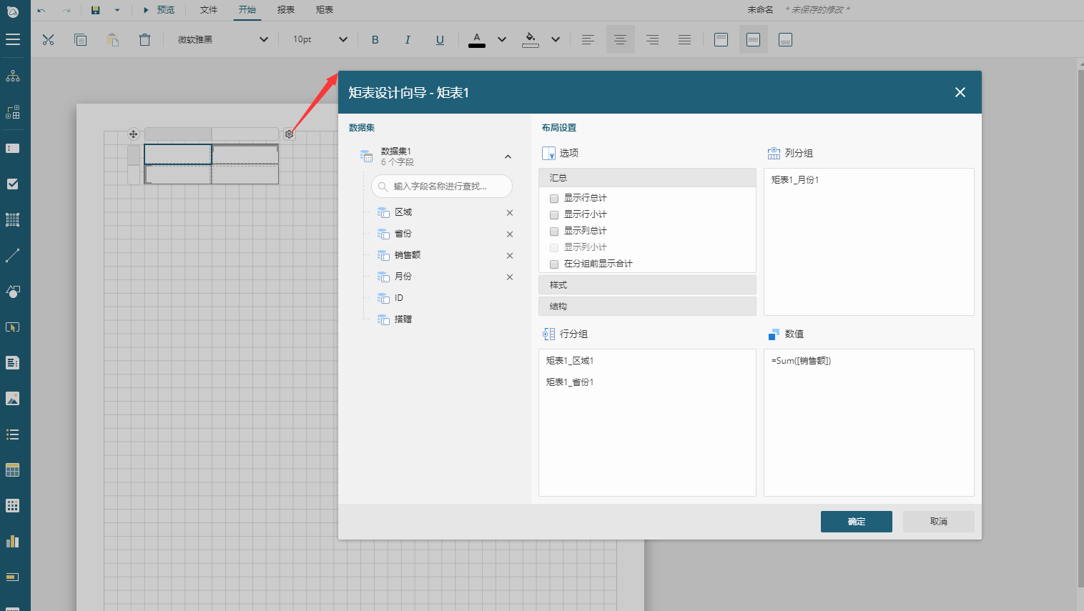
Task: Enable 在分组前显示合计 checkbox
Action: pyautogui.click(x=554, y=264)
